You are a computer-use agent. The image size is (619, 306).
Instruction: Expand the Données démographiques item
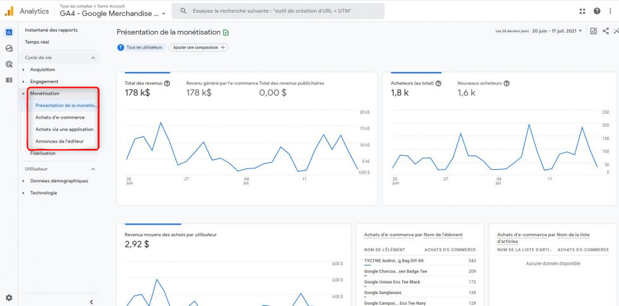click(24, 181)
